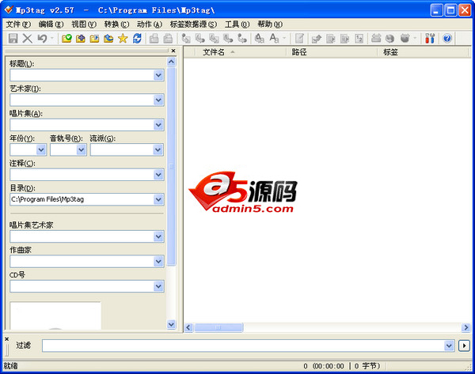Viewport: 475px width, 374px height.
Task: Click the Add directory folder icon with plus
Action: point(80,39)
